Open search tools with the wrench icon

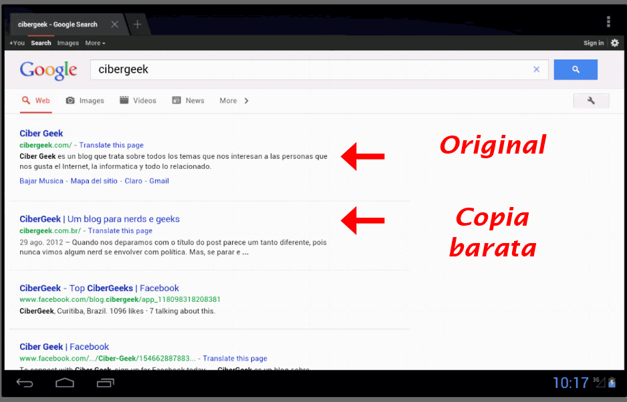[x=591, y=100]
